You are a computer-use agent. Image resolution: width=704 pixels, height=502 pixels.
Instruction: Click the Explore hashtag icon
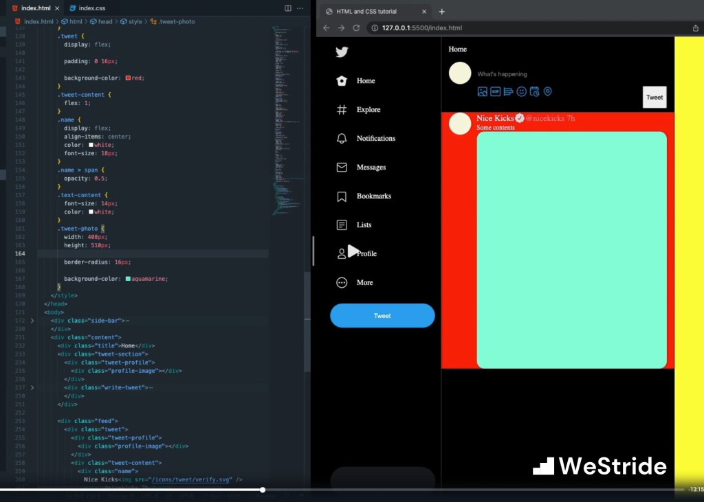342,110
